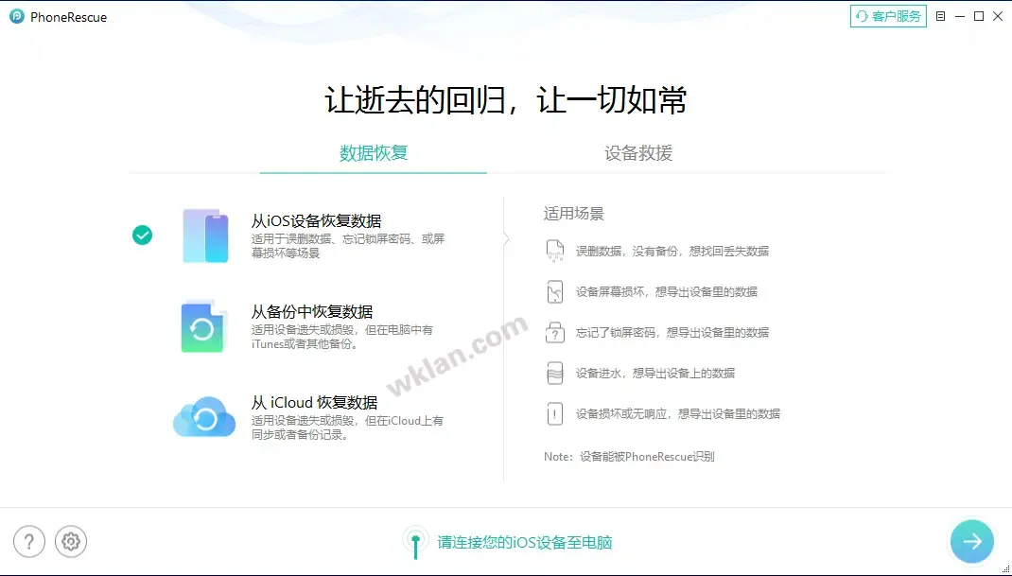
Task: Click the 让逝去的回归，让一切如常 headline
Action: tap(505, 100)
